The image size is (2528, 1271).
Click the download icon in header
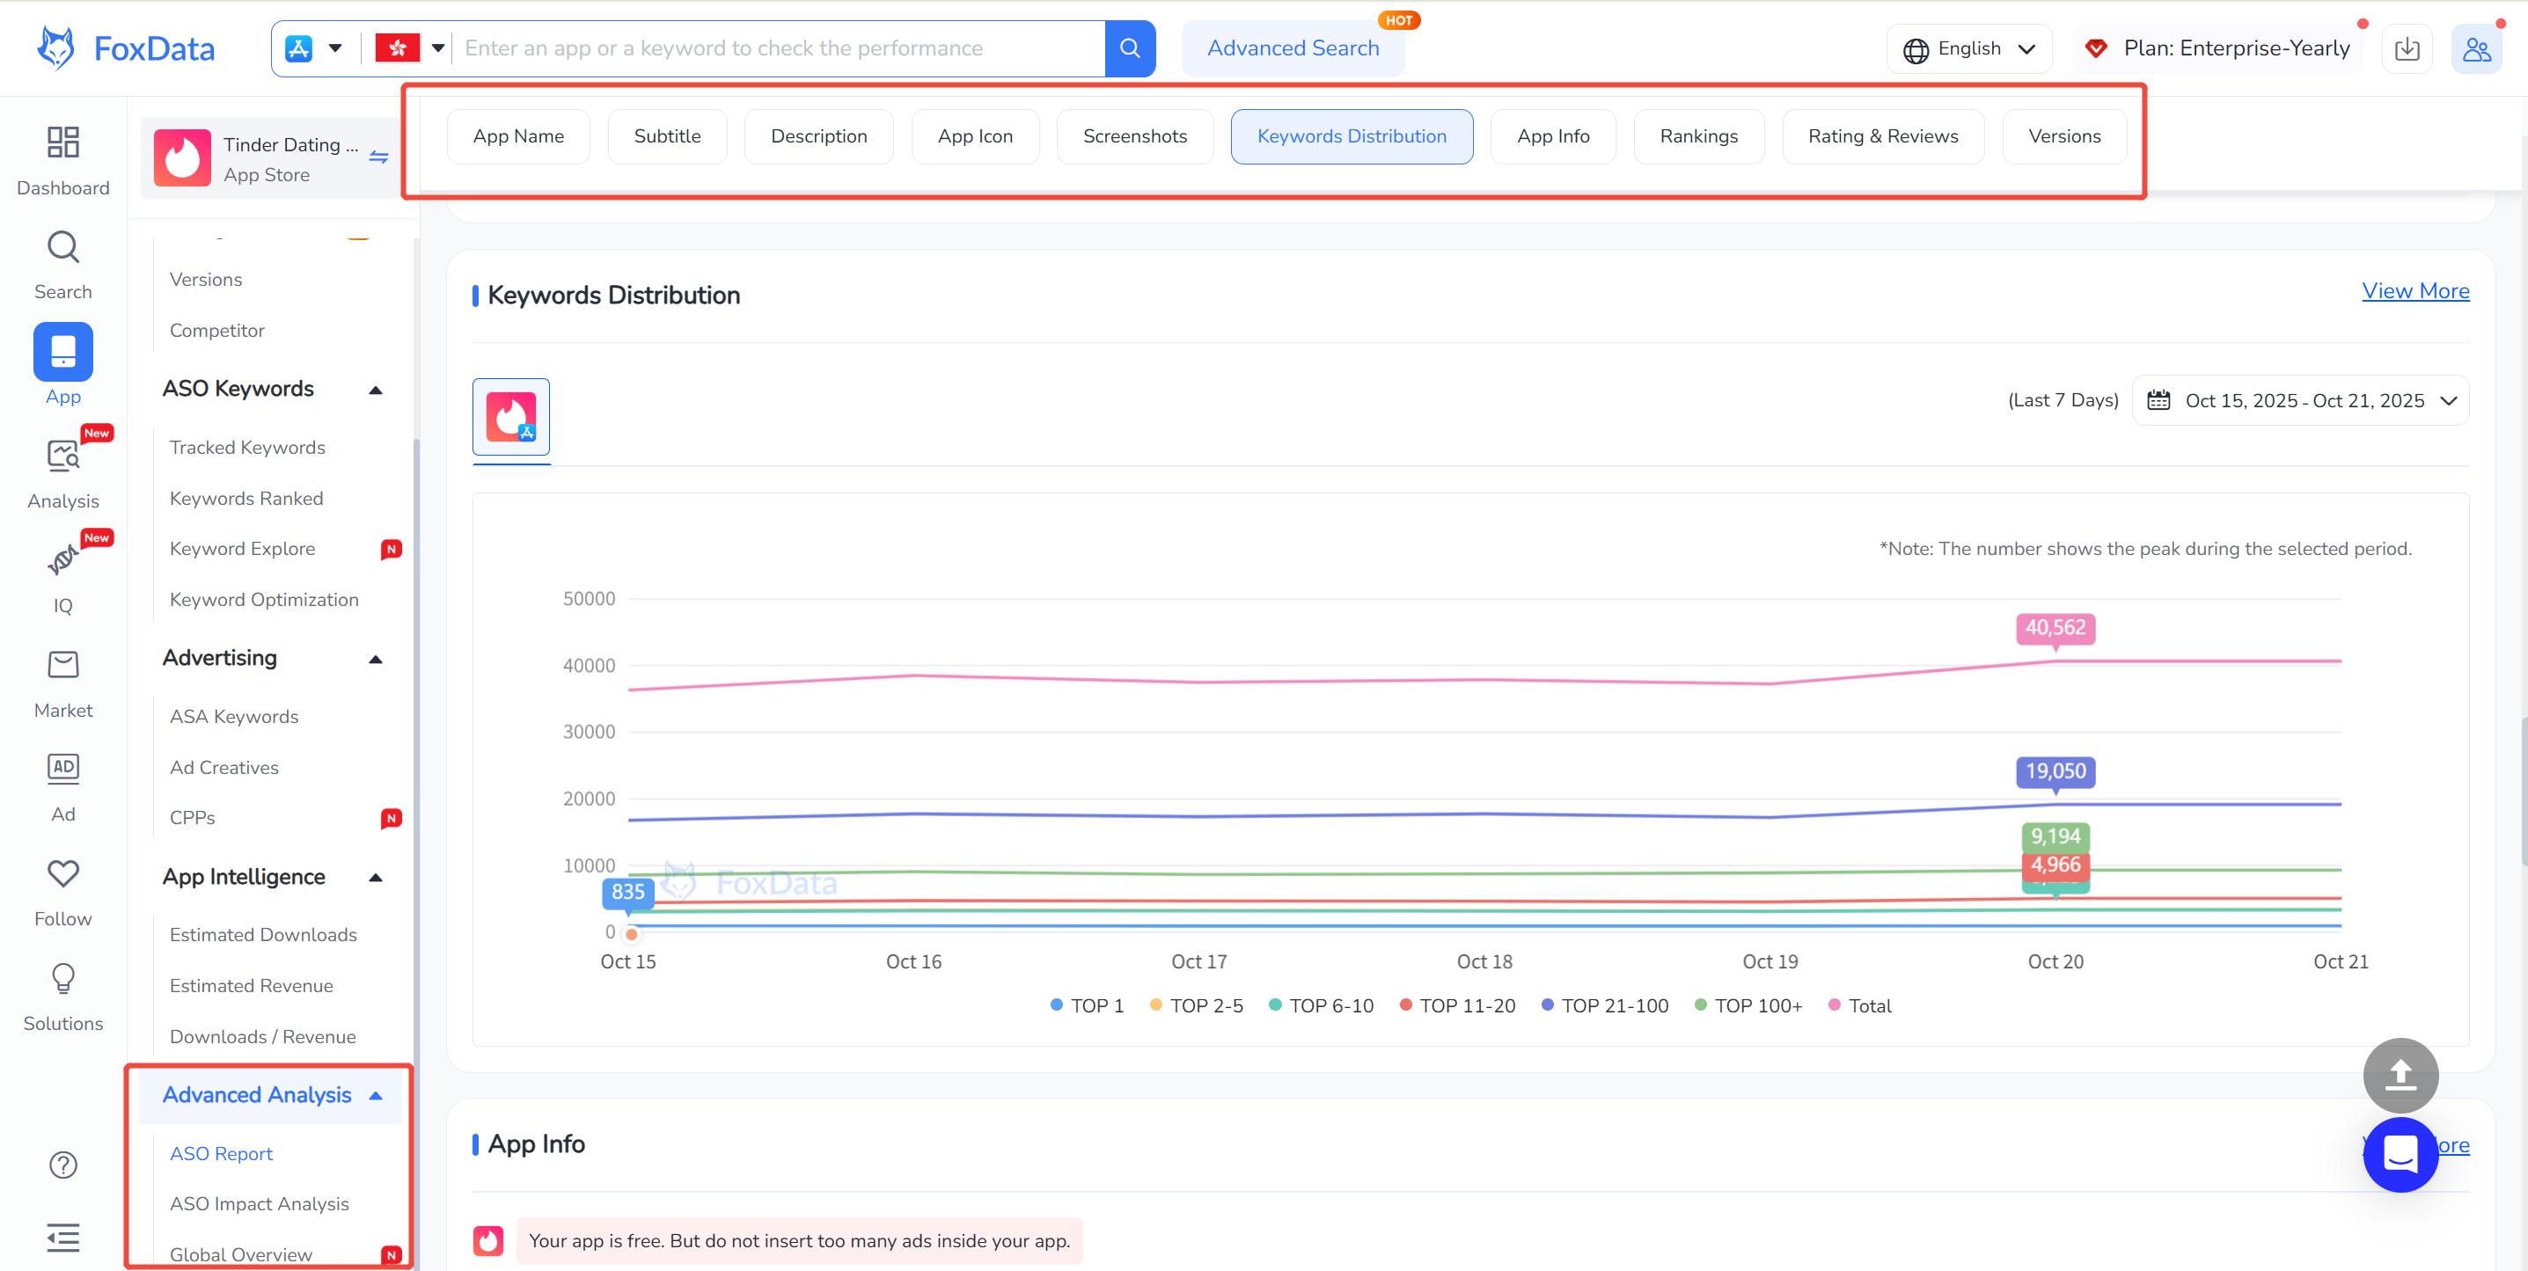(x=2407, y=49)
